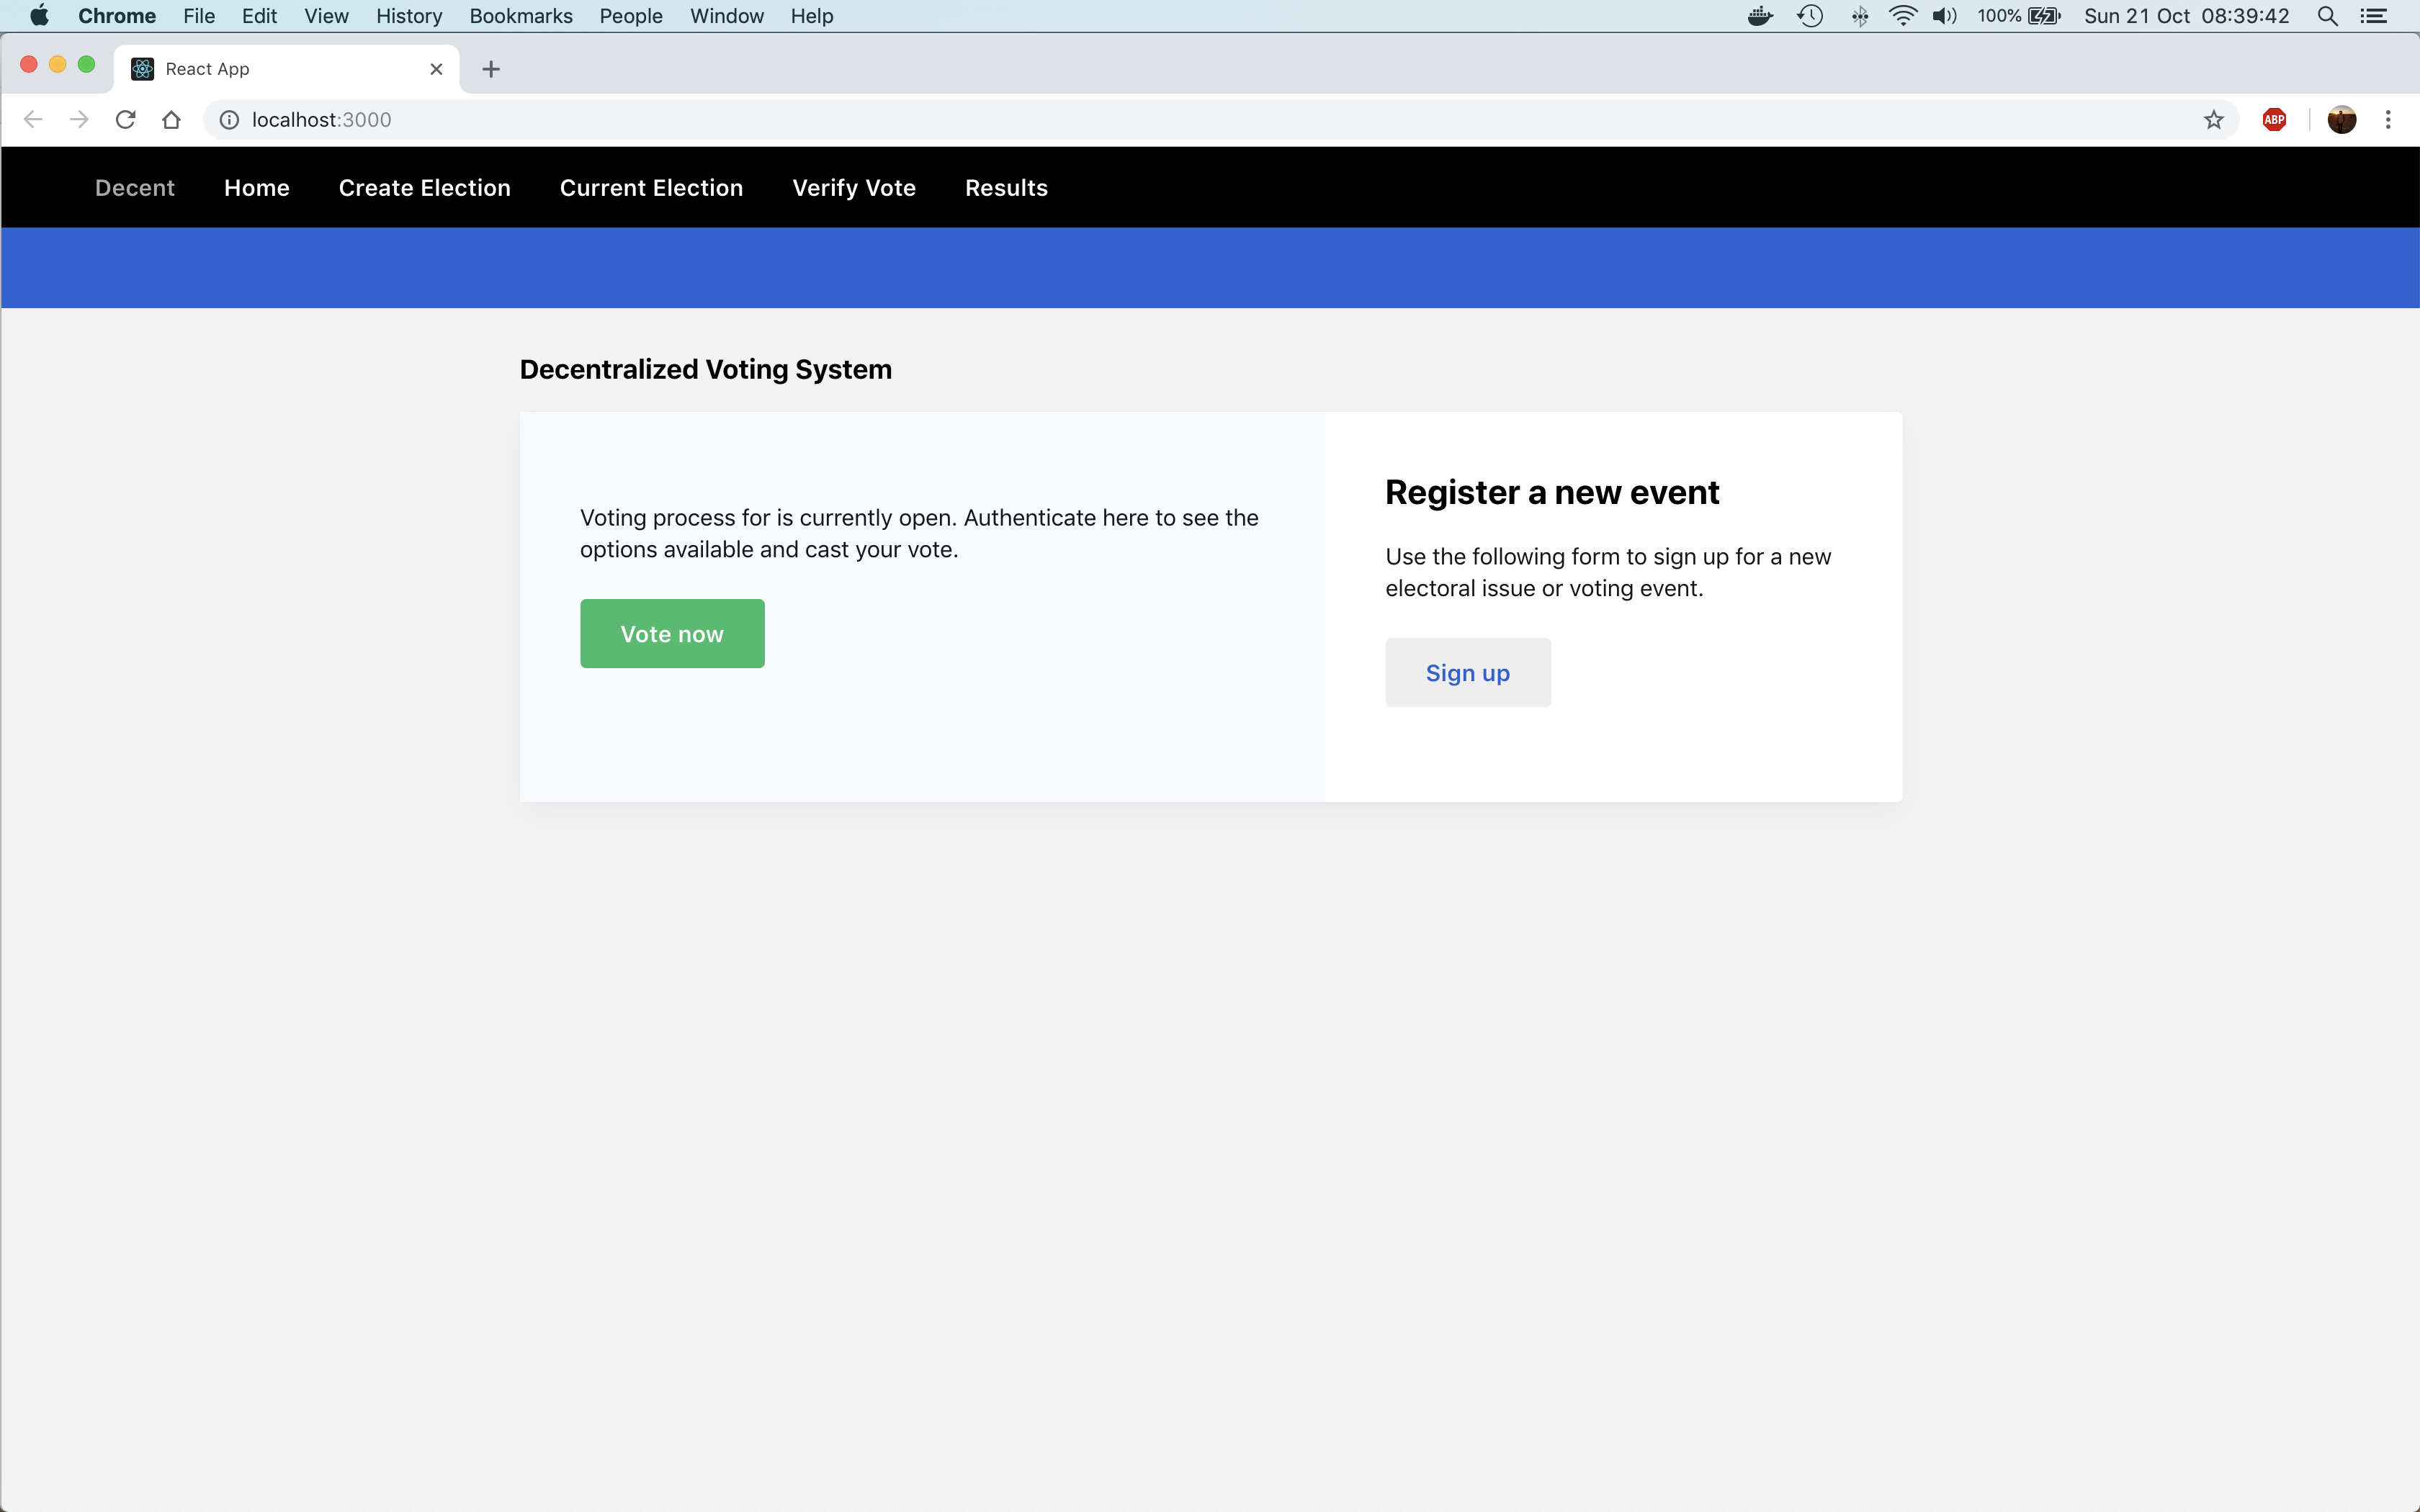2420x1512 pixels.
Task: Open a new tab with plus icon
Action: click(490, 69)
